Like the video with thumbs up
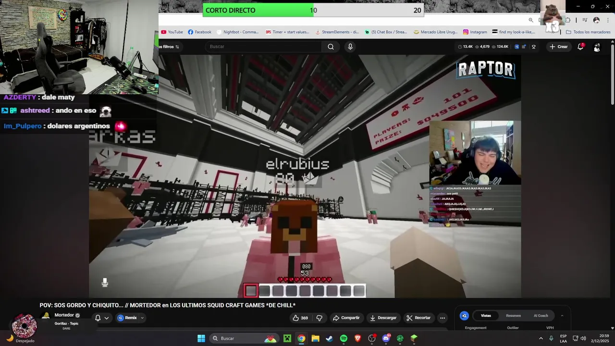 [300, 318]
